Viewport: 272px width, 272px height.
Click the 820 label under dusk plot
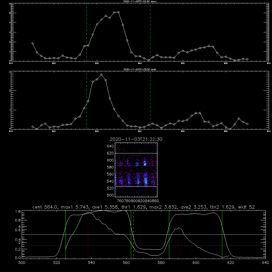pos(54,131)
